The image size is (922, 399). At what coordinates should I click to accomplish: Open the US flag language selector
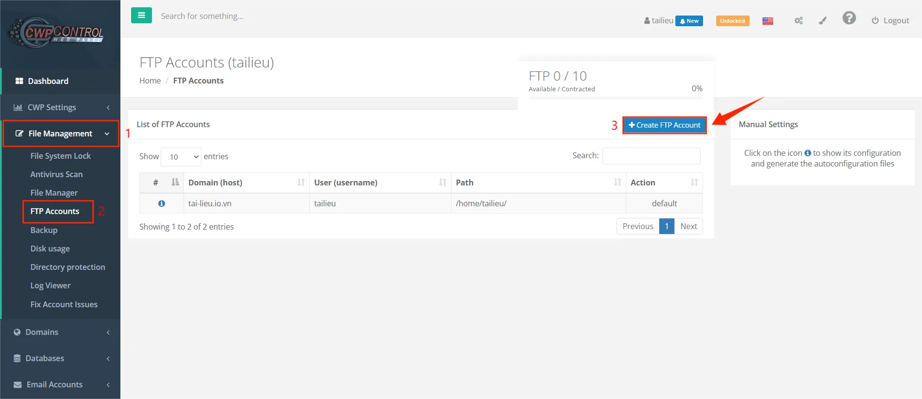point(768,21)
